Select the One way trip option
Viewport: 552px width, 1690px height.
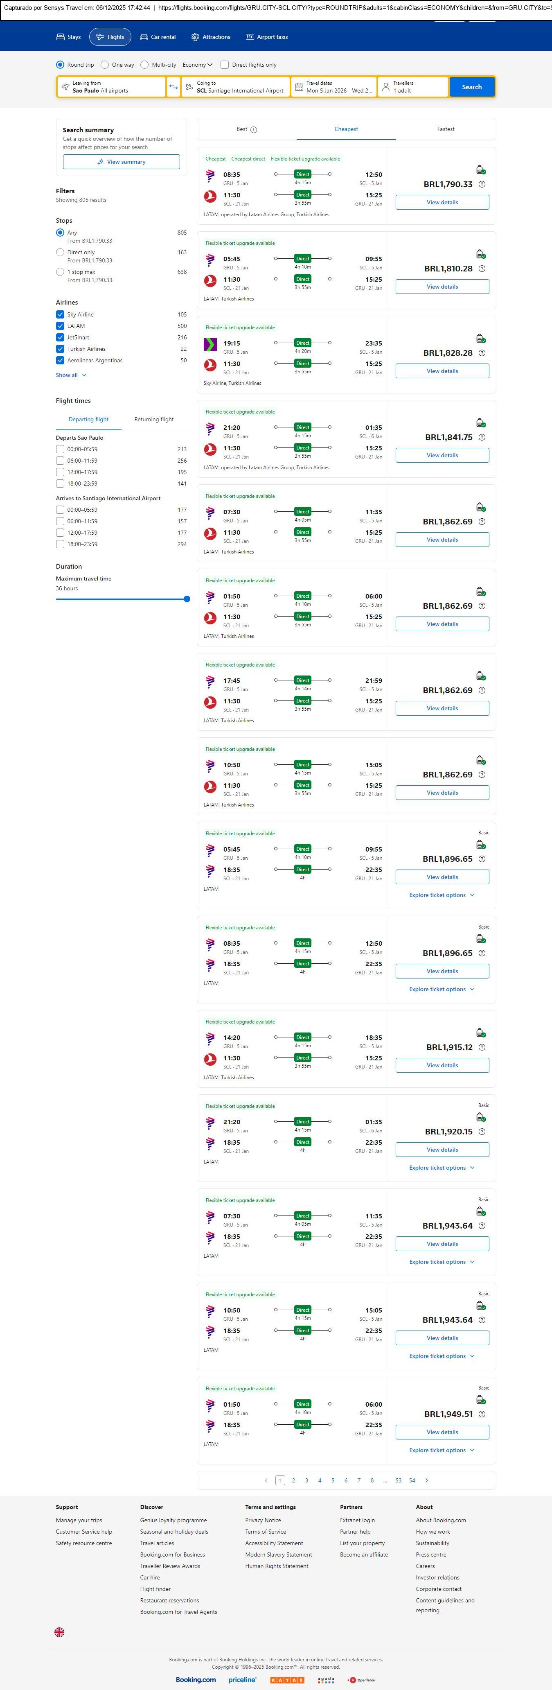click(x=105, y=65)
